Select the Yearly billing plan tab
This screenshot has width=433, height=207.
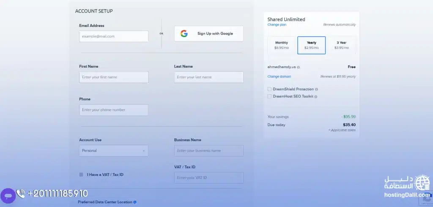[x=311, y=45]
